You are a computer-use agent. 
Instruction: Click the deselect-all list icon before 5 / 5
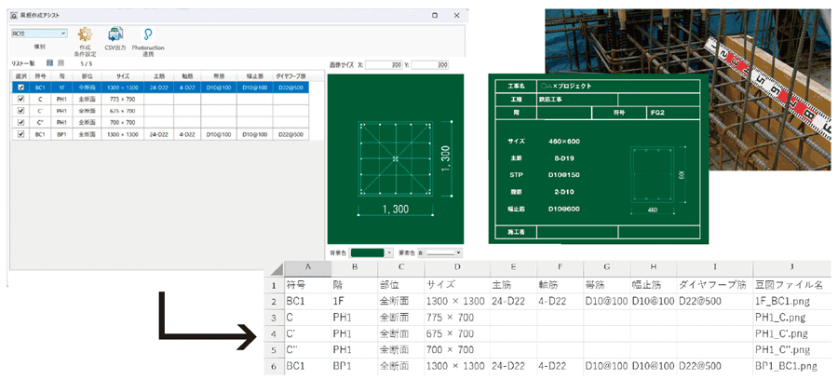tap(61, 63)
